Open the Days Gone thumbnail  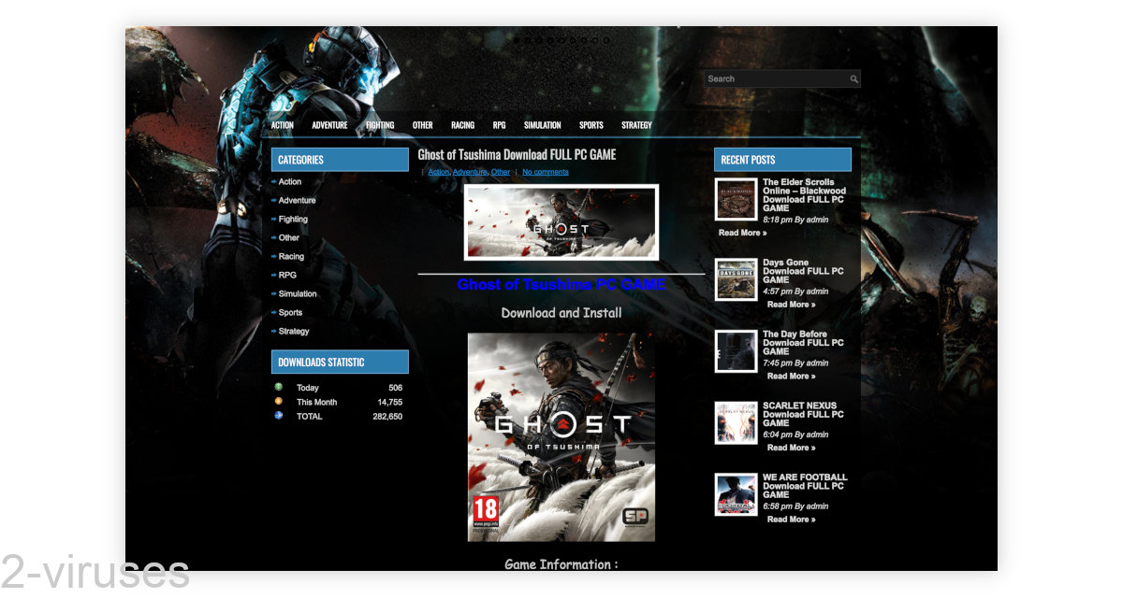point(737,280)
